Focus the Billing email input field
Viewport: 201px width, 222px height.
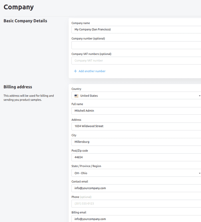(136, 219)
